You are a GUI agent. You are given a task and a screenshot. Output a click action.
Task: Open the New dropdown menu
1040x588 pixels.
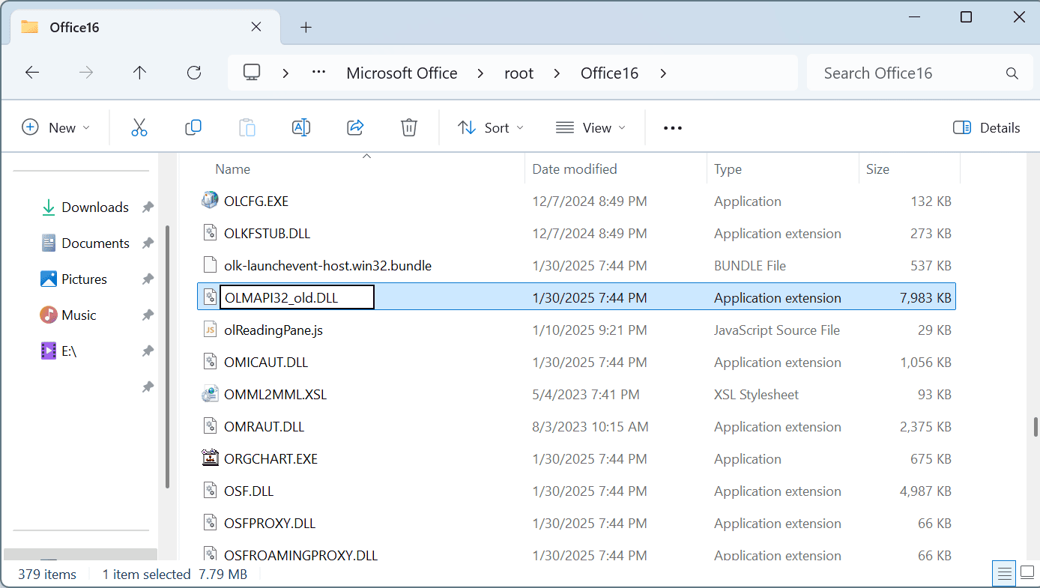pyautogui.click(x=56, y=127)
